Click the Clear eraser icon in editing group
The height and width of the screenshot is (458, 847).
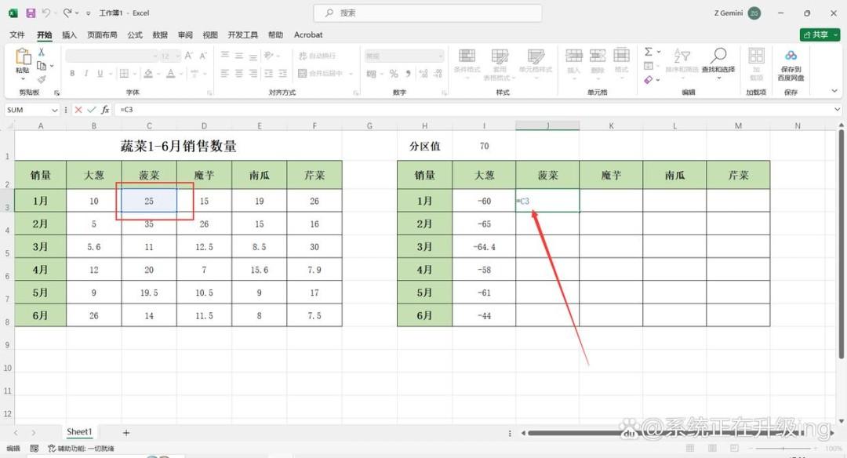coord(649,80)
